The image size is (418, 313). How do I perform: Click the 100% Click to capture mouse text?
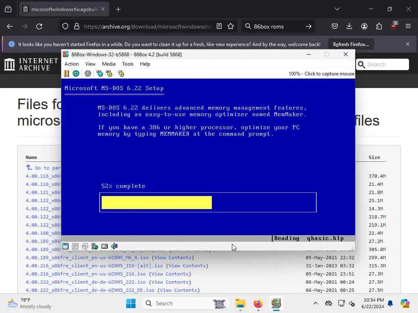pyautogui.click(x=321, y=74)
